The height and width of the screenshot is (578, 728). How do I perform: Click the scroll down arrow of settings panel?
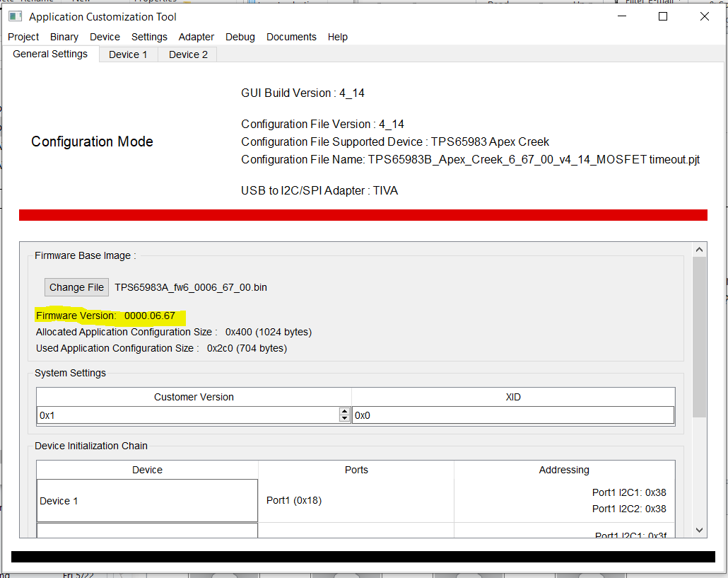pyautogui.click(x=699, y=530)
